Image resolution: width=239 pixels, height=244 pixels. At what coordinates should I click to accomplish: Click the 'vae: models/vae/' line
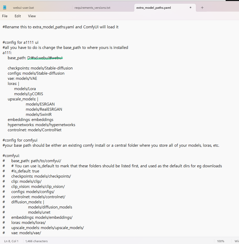click(26, 233)
